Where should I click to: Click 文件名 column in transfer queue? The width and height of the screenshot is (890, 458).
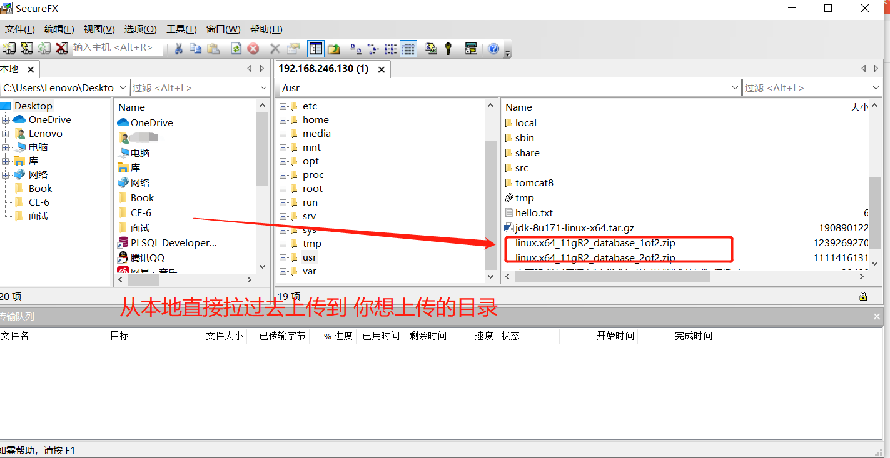pos(15,336)
